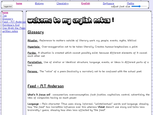
Task: Click the 'adjust font size' label
Action: coord(121,7)
